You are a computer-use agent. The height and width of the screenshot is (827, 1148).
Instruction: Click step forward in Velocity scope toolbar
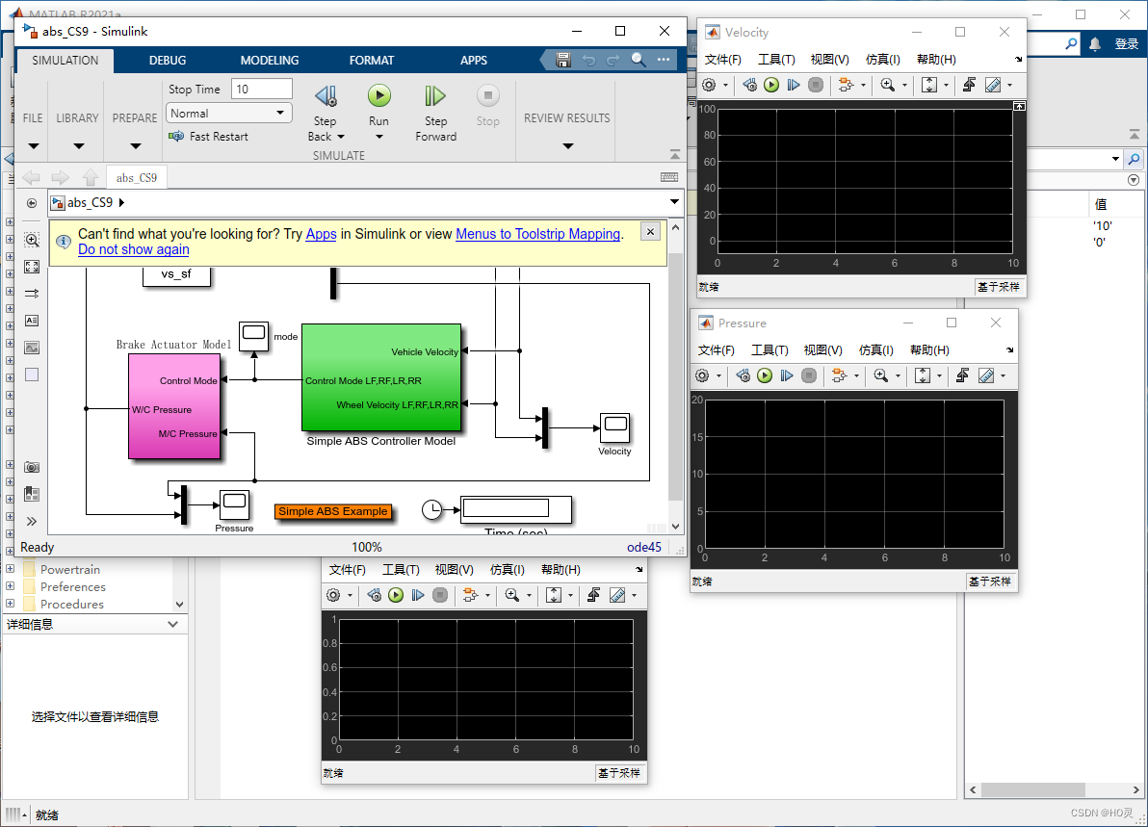click(793, 85)
